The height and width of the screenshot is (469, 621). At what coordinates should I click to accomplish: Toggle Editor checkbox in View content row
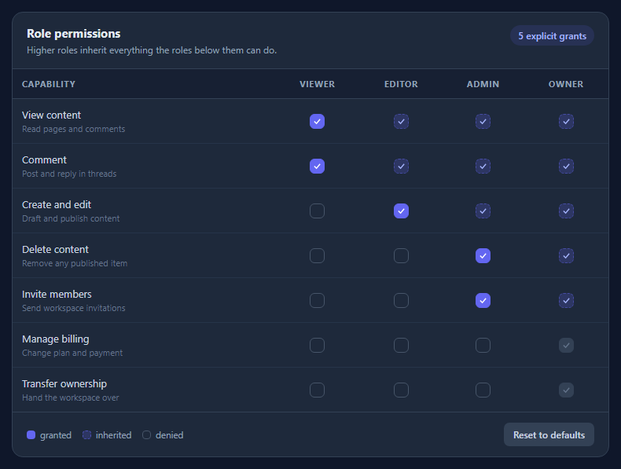401,122
